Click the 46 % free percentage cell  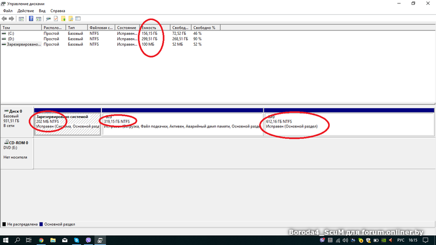[197, 33]
